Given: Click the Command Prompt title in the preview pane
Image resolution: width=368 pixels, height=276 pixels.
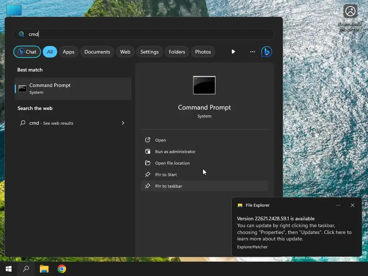Looking at the screenshot, I should click(x=204, y=107).
